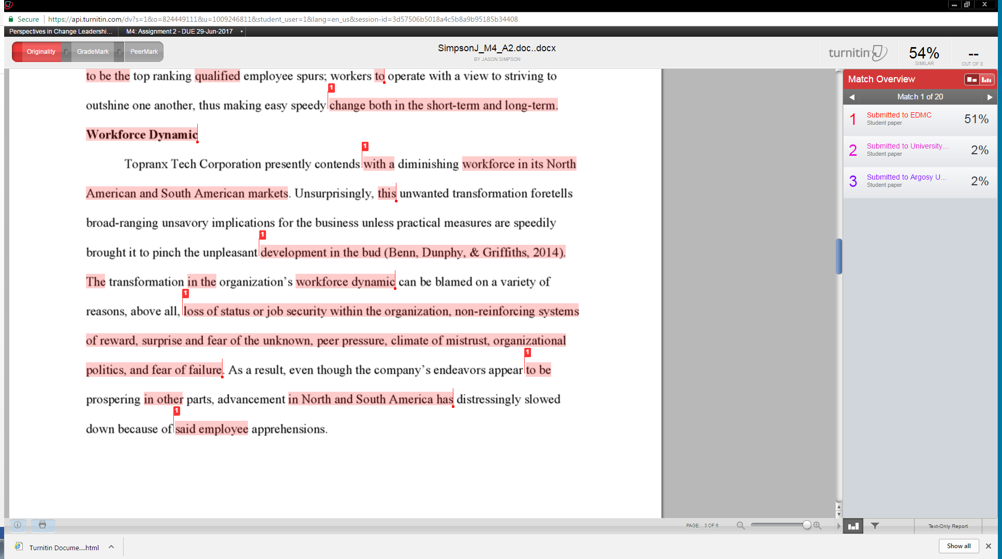Select the zoom-out magnifier icon

pyautogui.click(x=741, y=525)
